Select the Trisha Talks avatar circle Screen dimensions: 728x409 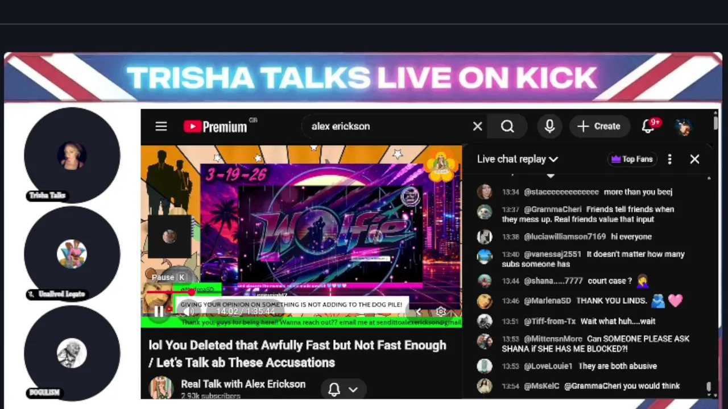(72, 155)
